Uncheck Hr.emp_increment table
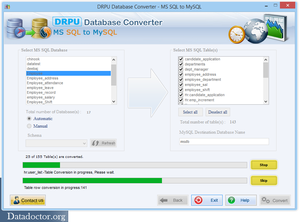Viewport: 299px width, 222px height. point(181,100)
